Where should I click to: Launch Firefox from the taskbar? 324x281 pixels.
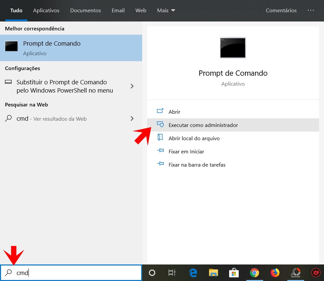click(x=275, y=273)
